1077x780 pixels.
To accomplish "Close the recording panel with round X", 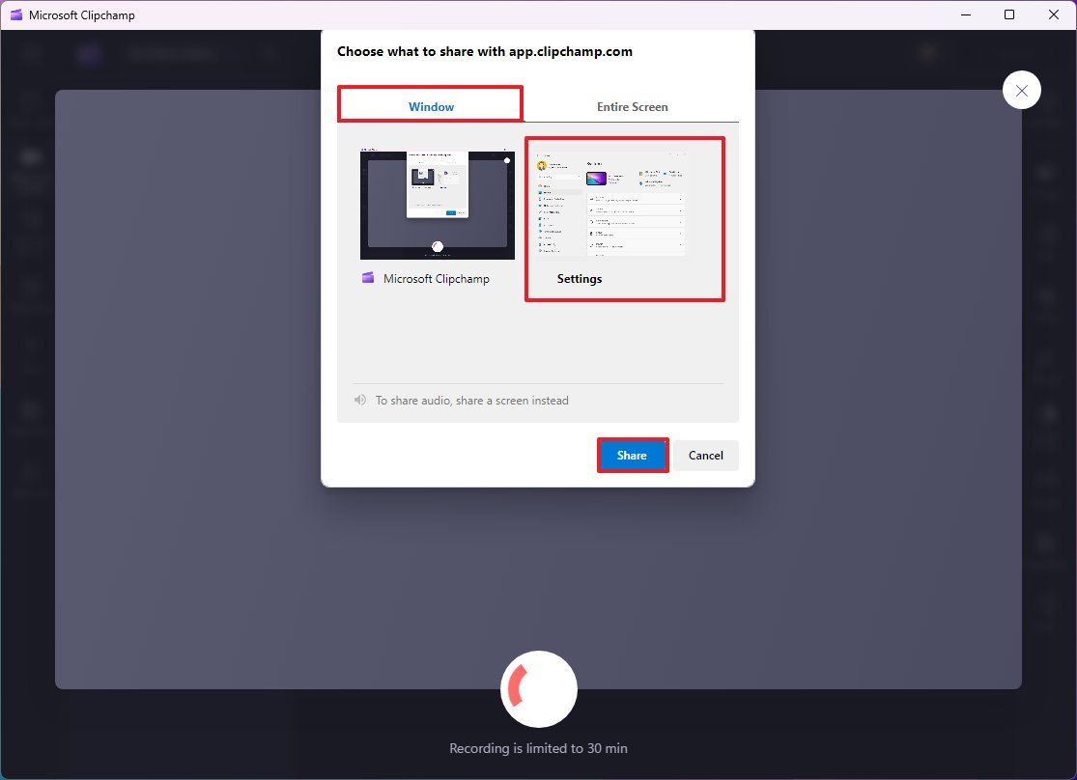I will click(x=1021, y=90).
